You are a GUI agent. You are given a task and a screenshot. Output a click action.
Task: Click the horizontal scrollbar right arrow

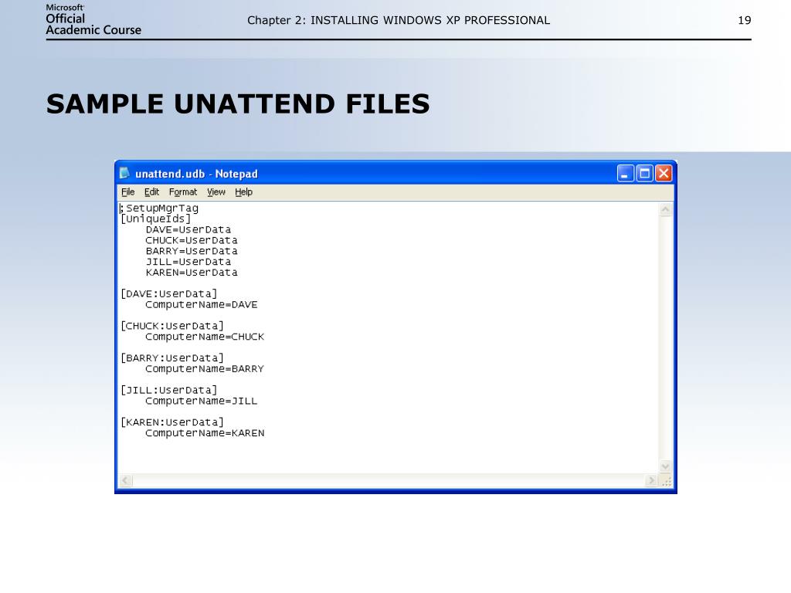(x=651, y=480)
